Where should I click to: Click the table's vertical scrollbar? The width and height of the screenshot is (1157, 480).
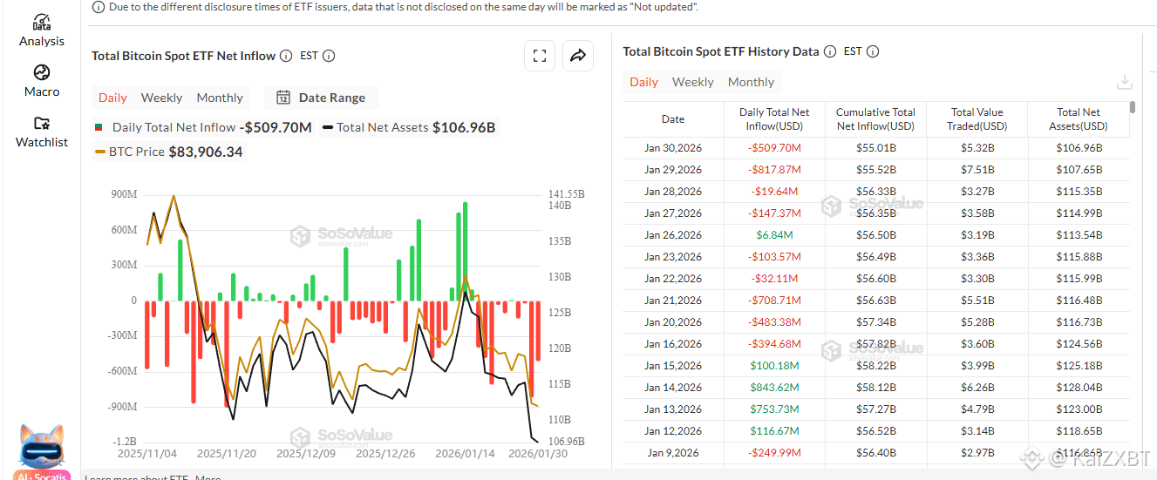[x=1133, y=108]
